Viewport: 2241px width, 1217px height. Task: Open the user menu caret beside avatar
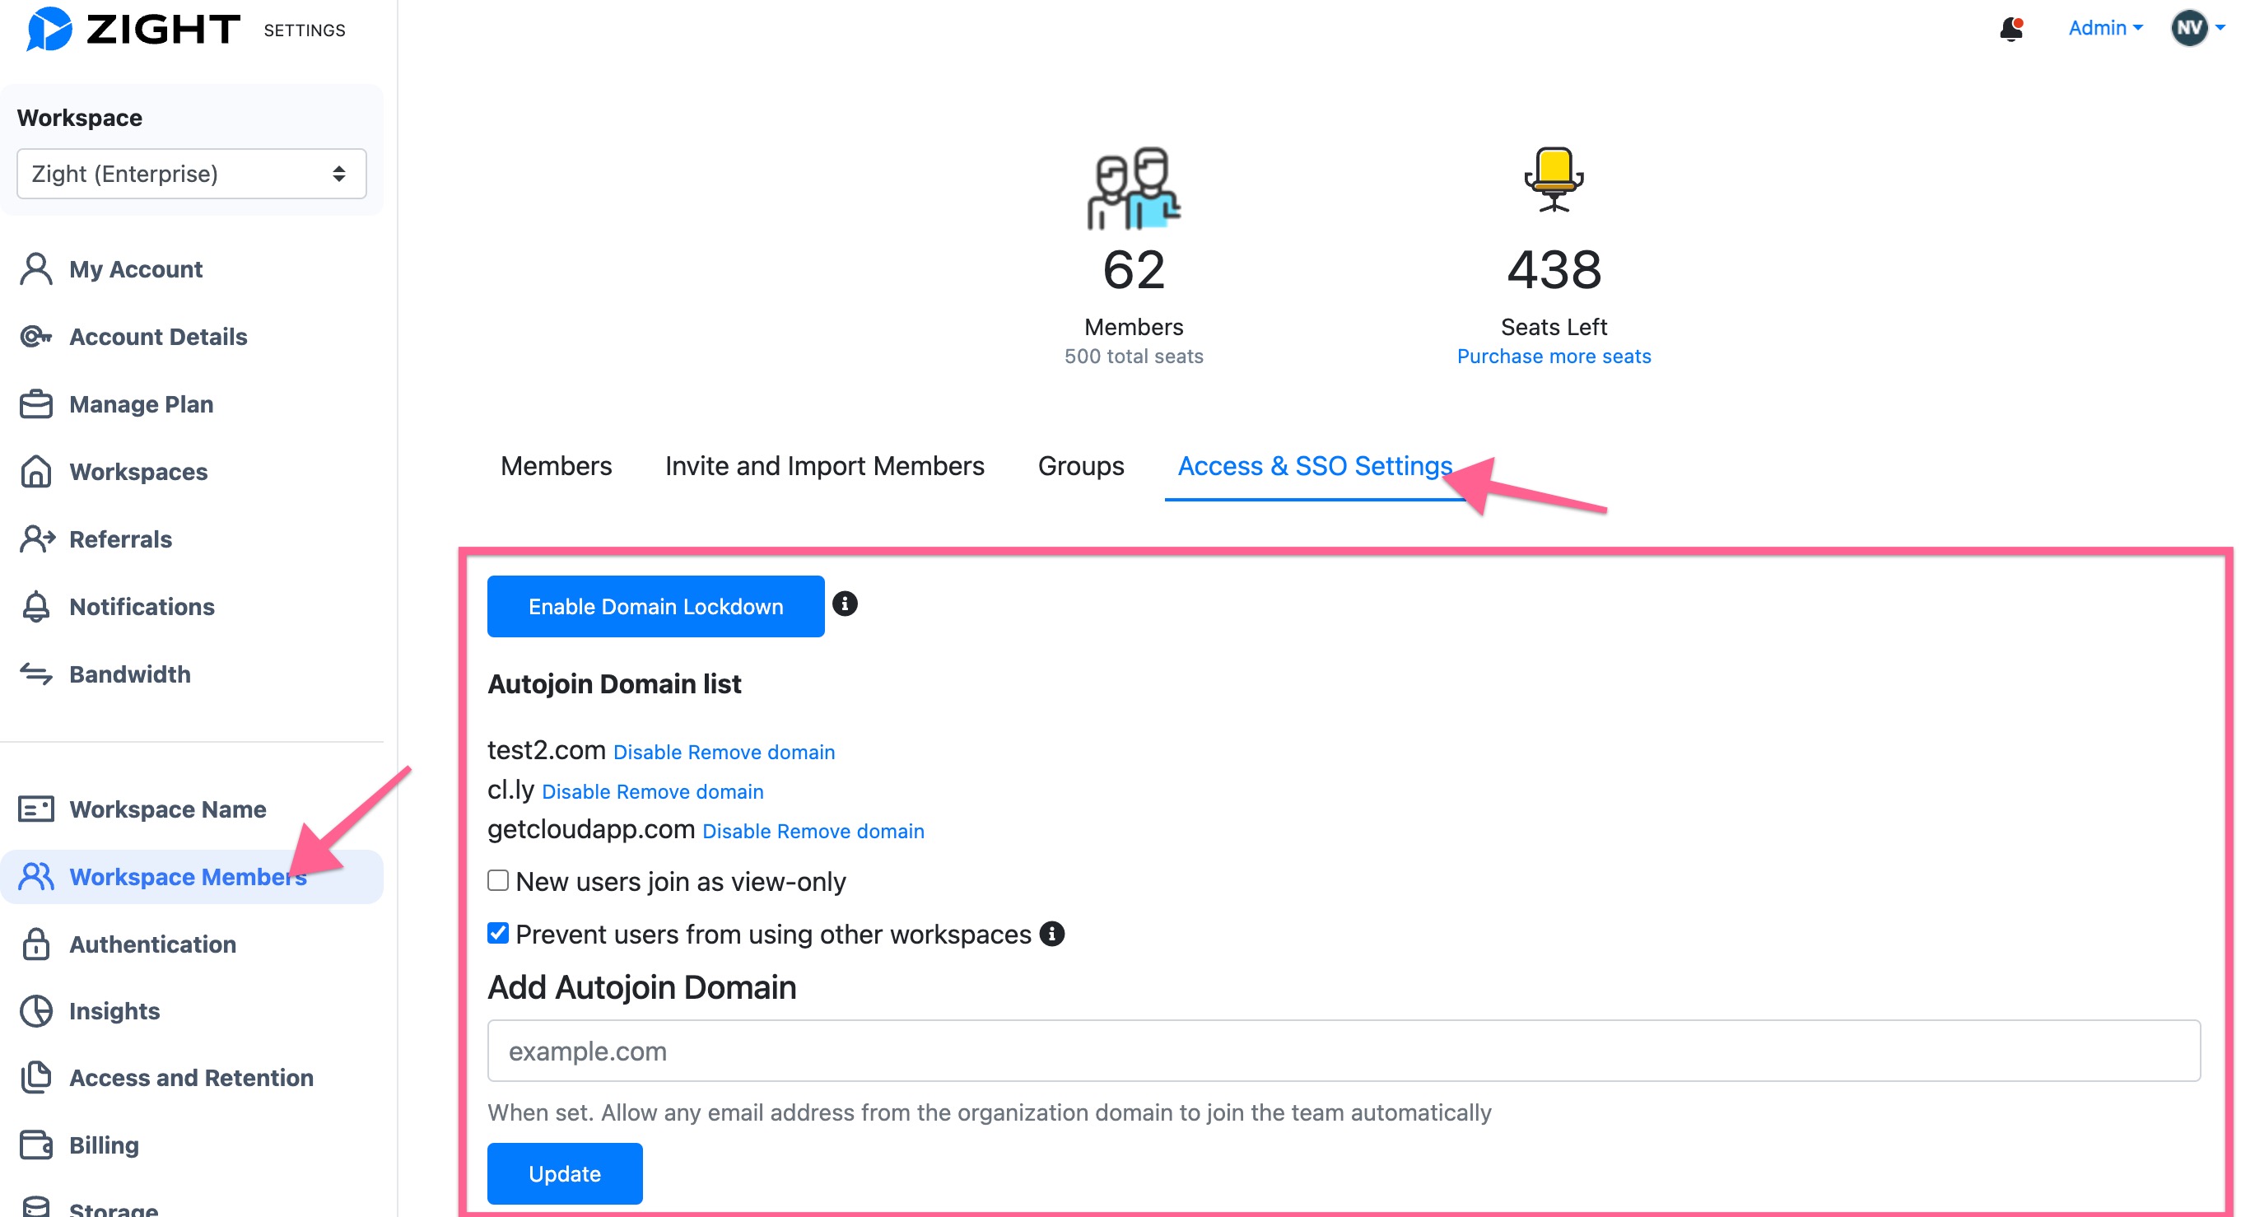tap(2220, 28)
